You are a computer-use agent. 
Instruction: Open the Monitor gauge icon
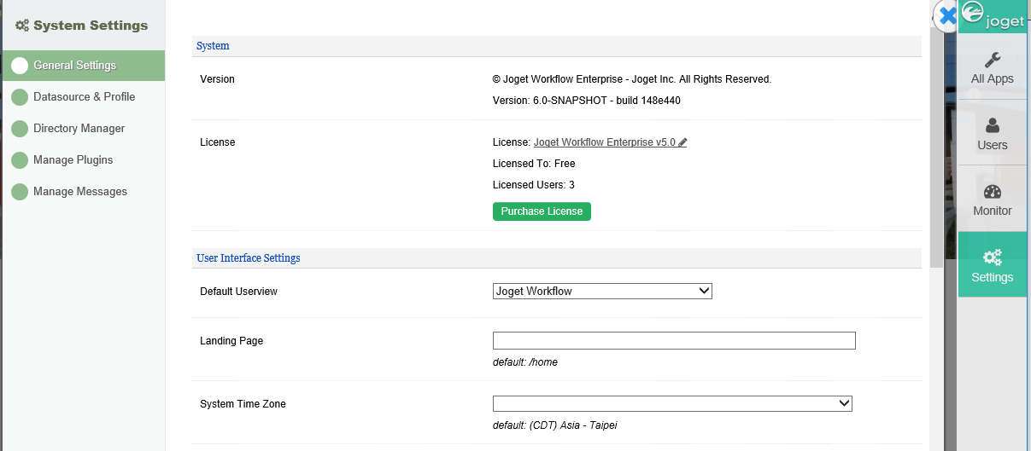992,192
